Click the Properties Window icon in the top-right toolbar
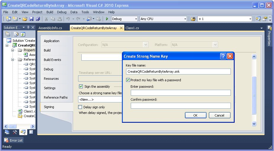The image size is (274, 151). click(x=265, y=19)
